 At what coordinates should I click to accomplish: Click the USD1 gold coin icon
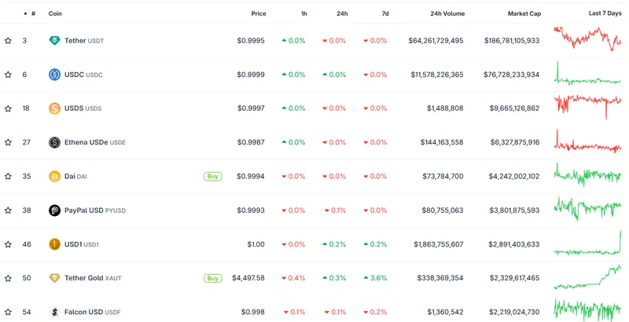coord(54,244)
